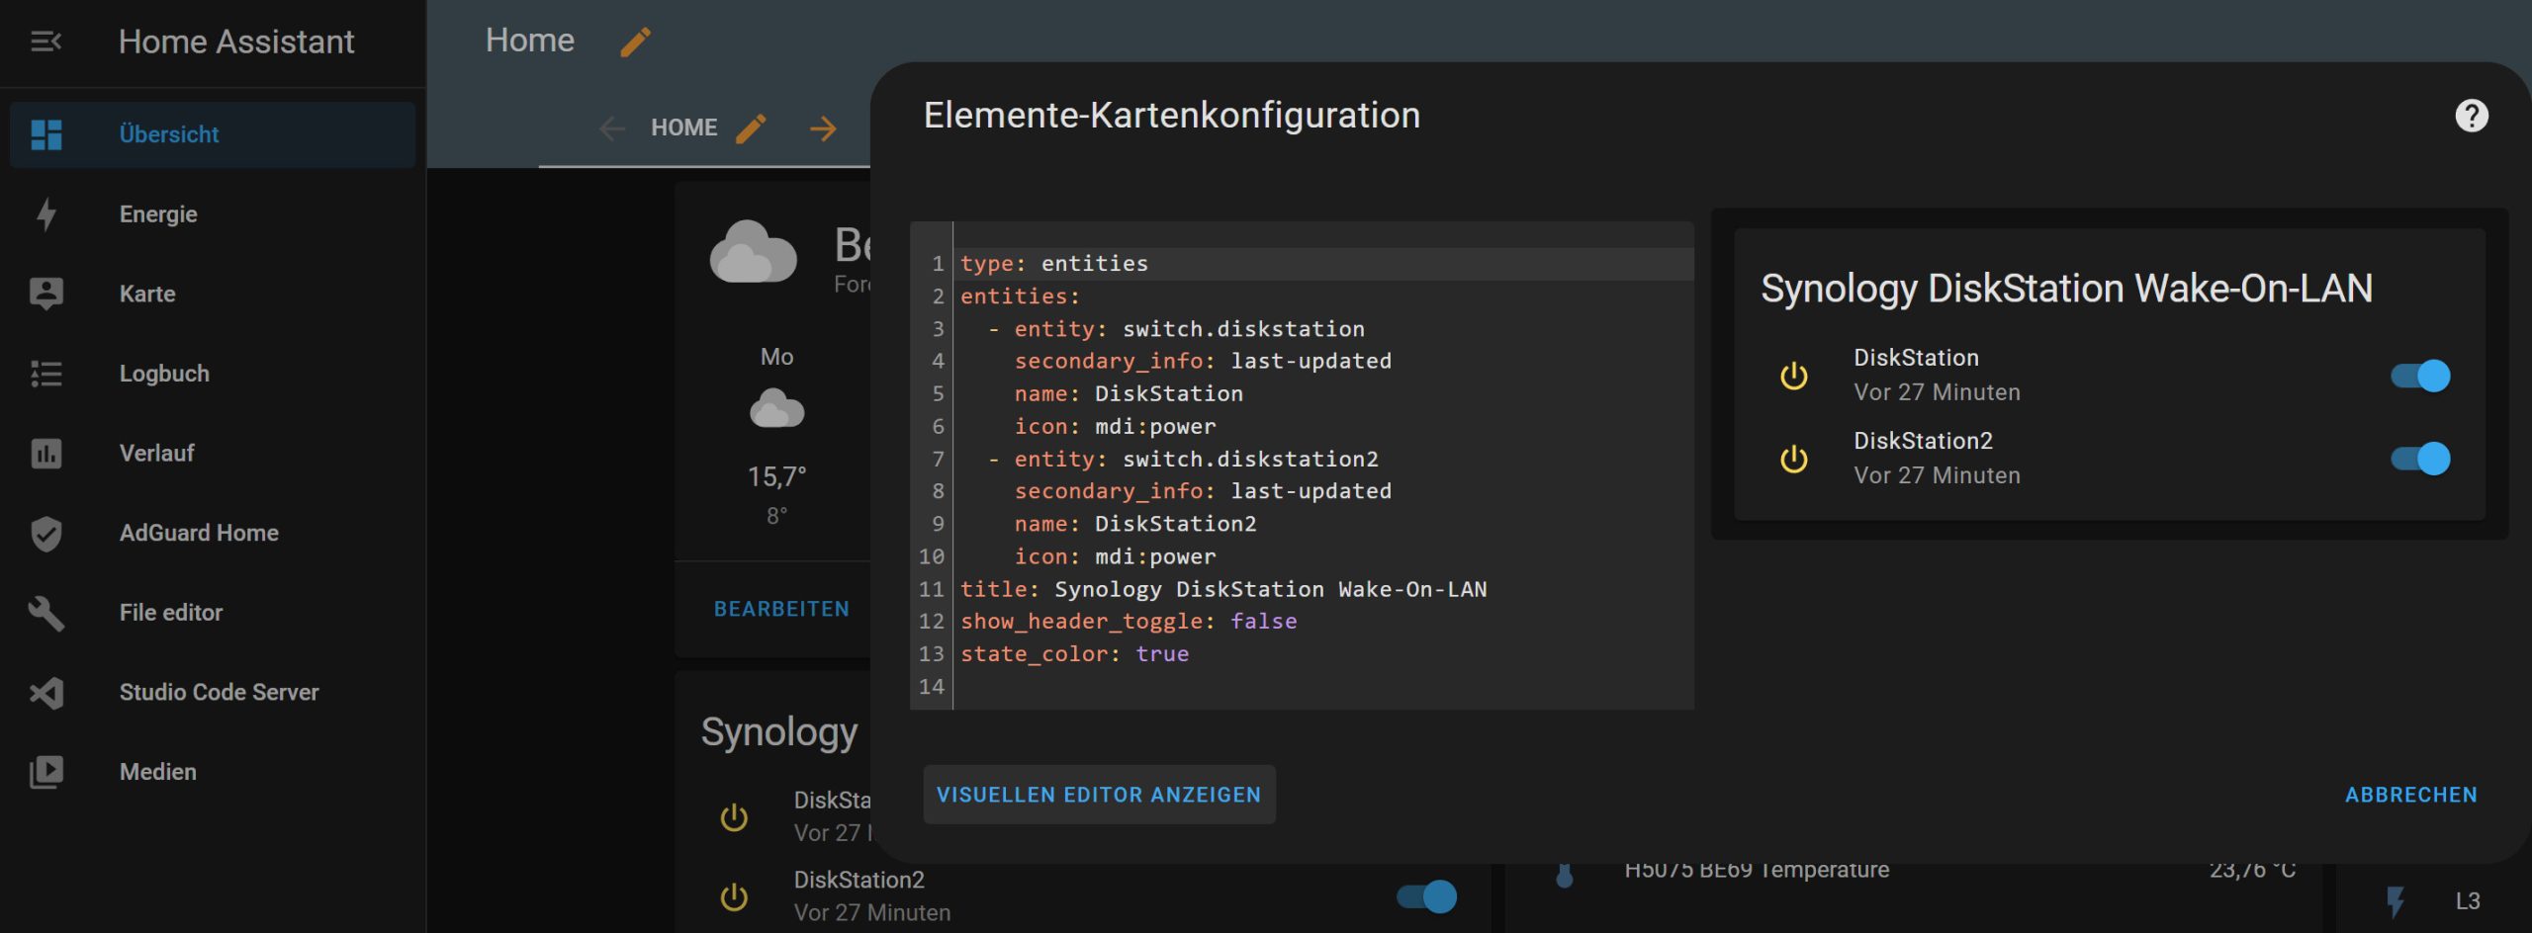Open the help question mark icon
Screen dimensions: 2532x933
tap(2471, 116)
